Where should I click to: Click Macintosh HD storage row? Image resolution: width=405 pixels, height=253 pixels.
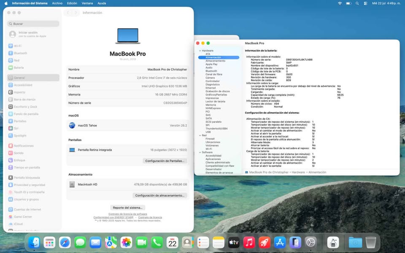click(127, 184)
